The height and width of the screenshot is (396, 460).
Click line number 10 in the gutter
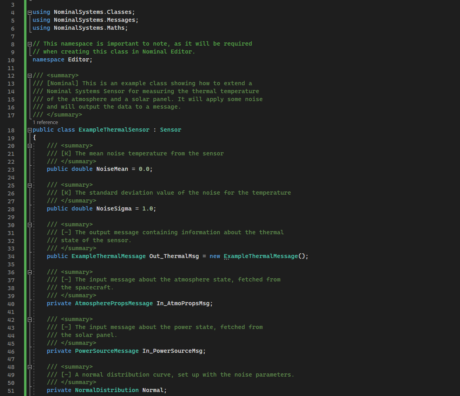click(x=11, y=60)
